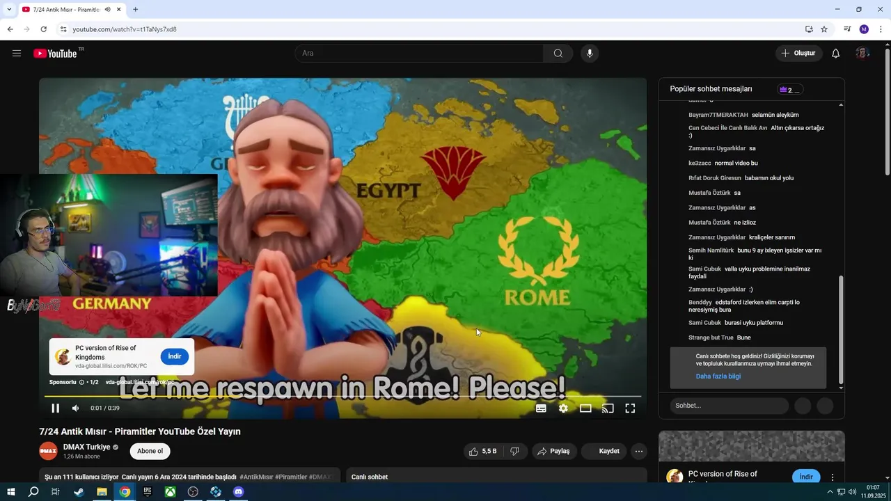Image resolution: width=891 pixels, height=501 pixels.
Task: Go back in browser history
Action: tap(10, 29)
